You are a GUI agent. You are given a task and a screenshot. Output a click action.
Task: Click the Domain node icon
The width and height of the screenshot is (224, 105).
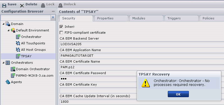tap(8, 24)
